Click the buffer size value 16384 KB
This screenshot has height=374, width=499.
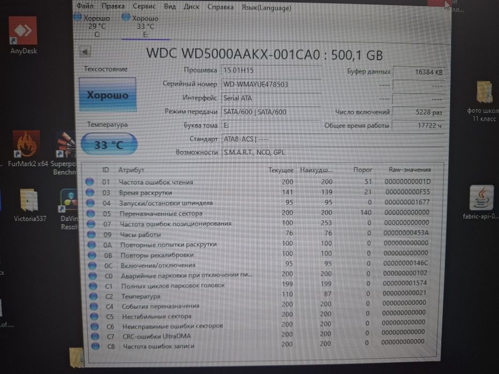click(x=419, y=72)
